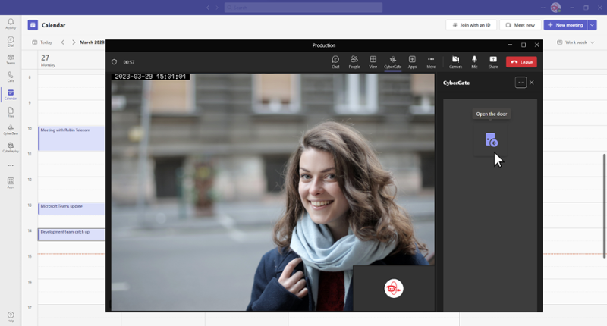Viewport: 607px width, 326px height.
Task: Open Files in the left sidebar
Action: (11, 112)
